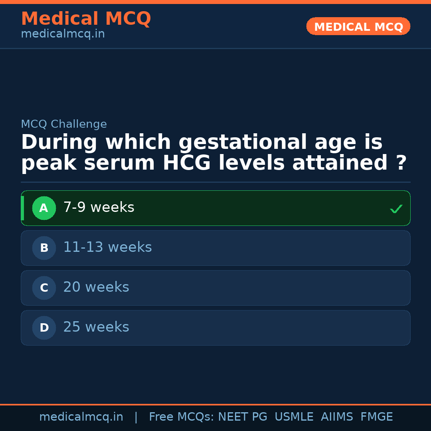Select the "7-9 weeks" answer text
Screen dimensions: 431x431
click(99, 208)
